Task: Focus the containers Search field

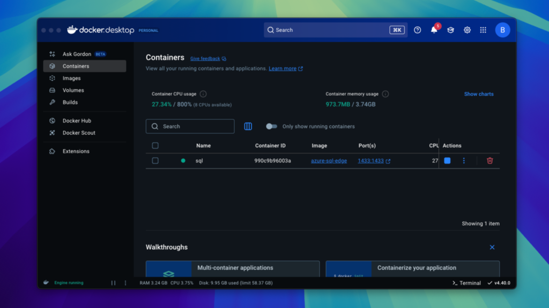Action: tap(190, 126)
